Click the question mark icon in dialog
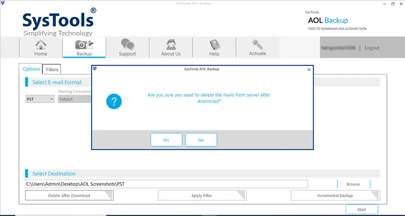Screen dimensions: 405x216 [x=114, y=102]
